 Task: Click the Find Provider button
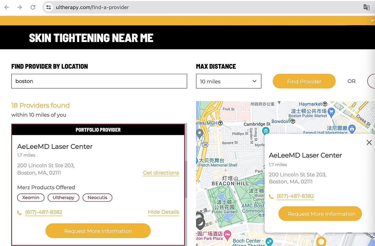(x=304, y=81)
